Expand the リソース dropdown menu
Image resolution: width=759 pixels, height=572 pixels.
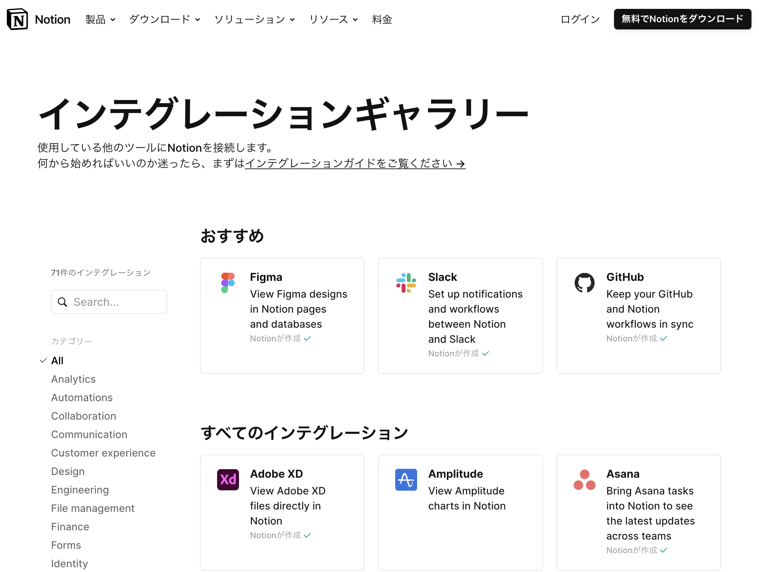point(334,19)
